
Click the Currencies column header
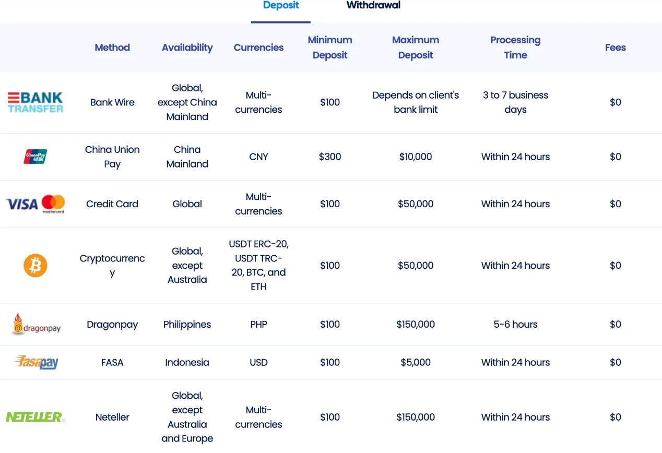coord(258,47)
